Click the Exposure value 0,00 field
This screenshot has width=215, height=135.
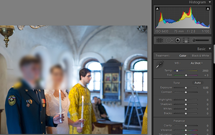206,88
